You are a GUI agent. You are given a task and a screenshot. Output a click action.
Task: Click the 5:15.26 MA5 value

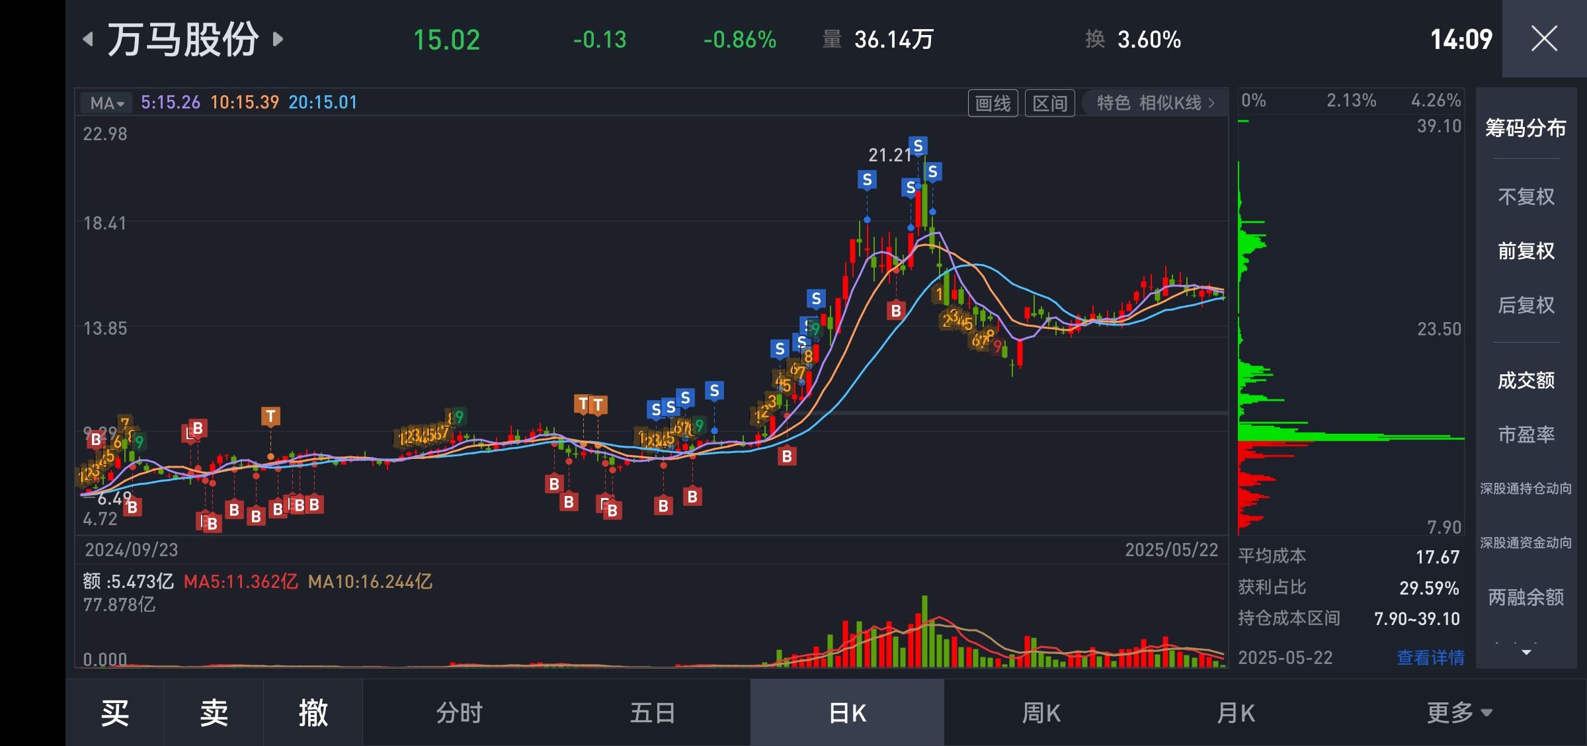171,103
